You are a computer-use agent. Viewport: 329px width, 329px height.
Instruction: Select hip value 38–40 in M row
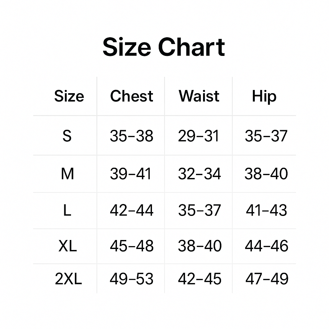click(266, 174)
